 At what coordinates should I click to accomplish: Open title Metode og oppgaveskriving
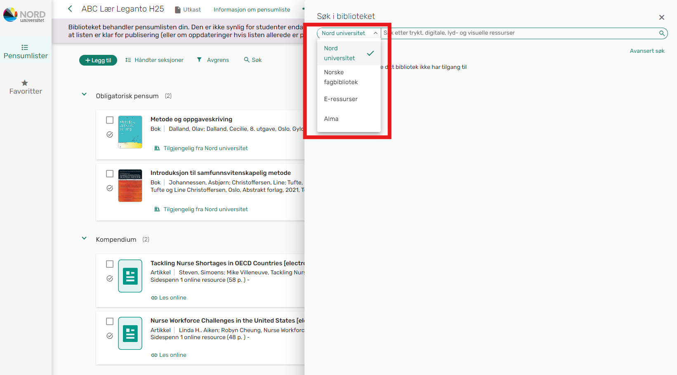191,119
